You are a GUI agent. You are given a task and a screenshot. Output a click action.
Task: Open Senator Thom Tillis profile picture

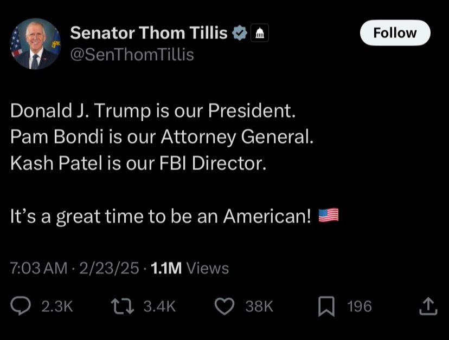pyautogui.click(x=36, y=44)
